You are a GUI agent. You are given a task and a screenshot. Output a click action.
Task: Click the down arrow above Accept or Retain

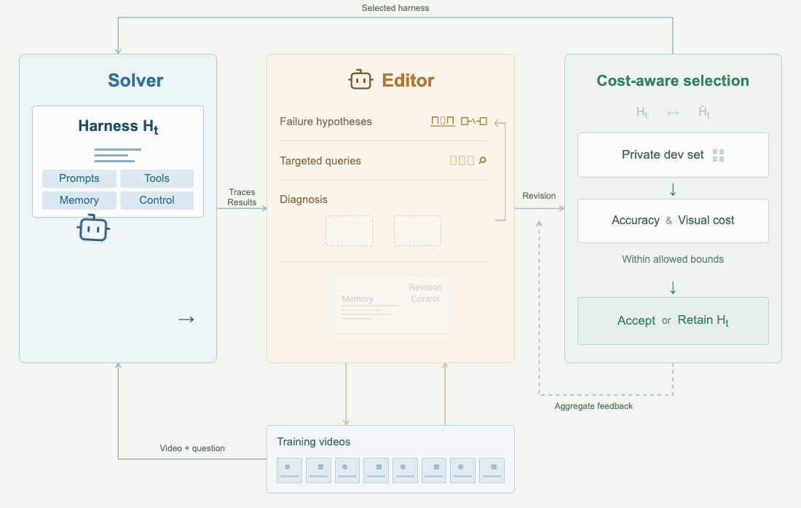[x=673, y=288]
